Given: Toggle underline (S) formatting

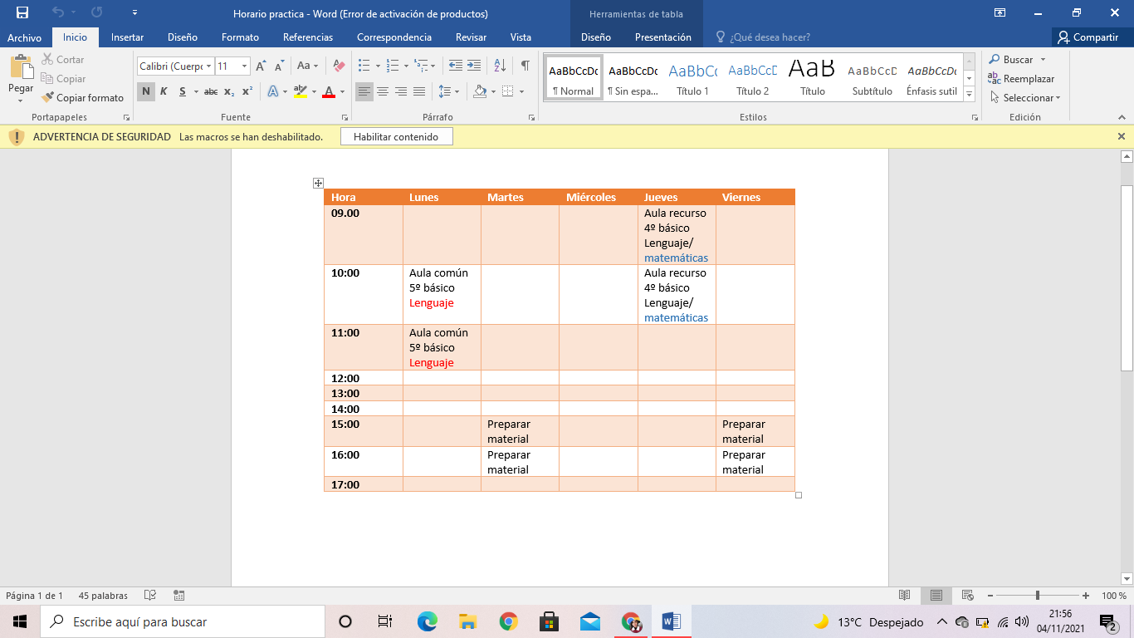Looking at the screenshot, I should click(182, 91).
